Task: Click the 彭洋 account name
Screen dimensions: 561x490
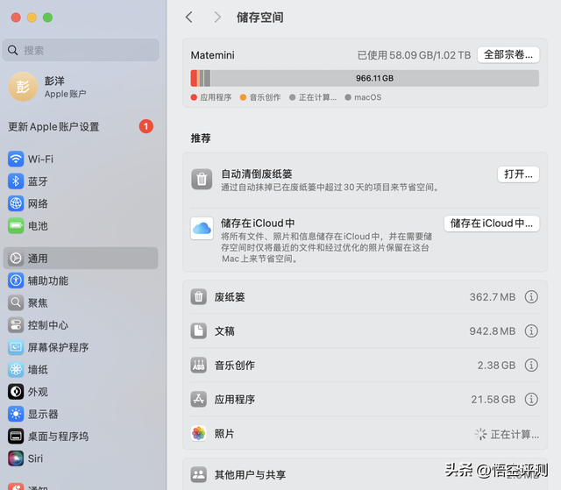Action: tap(54, 81)
